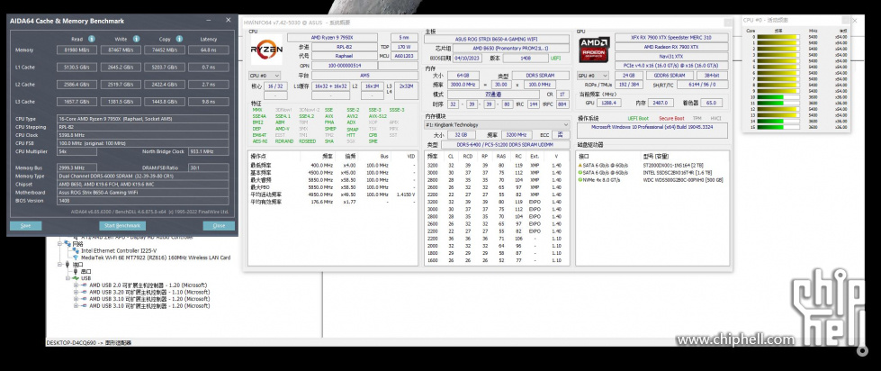Click the UEFI Boot label

[638, 119]
